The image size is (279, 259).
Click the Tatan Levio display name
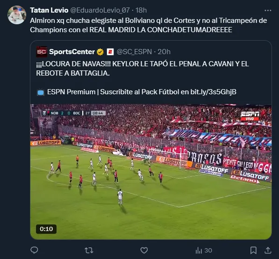pos(49,10)
